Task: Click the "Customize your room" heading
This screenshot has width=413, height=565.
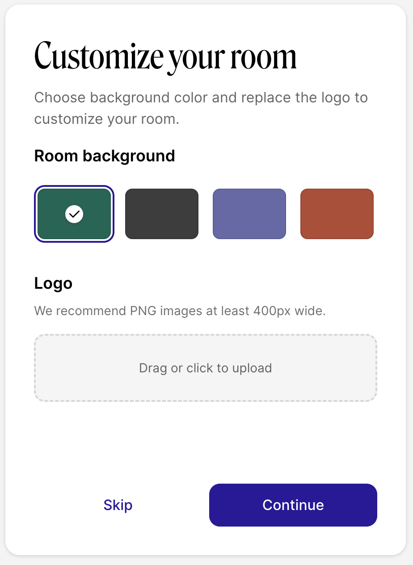Action: [x=165, y=57]
